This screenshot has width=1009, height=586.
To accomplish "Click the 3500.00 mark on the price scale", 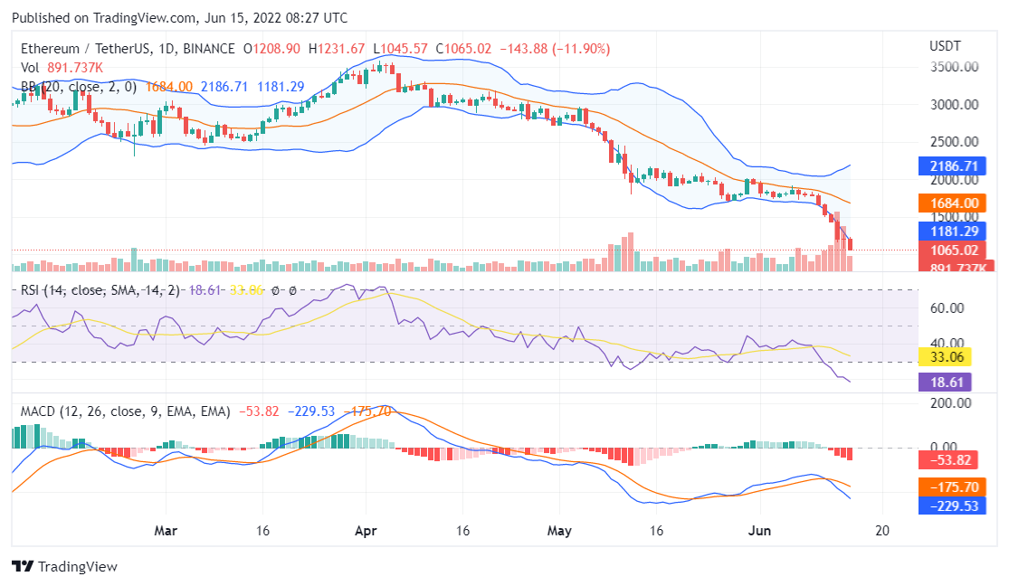I will [953, 67].
